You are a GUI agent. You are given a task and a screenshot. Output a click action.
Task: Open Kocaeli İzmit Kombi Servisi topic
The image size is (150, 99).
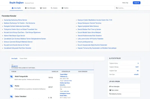[x=17, y=45]
